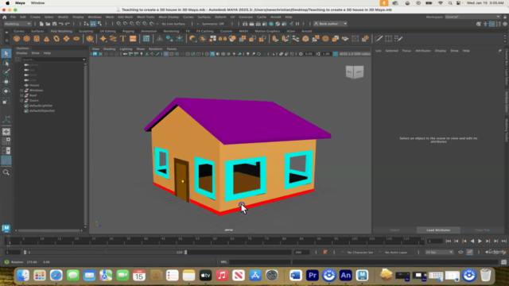Expand the Roof group in Outliner
The height and width of the screenshot is (286, 509).
(x=21, y=95)
